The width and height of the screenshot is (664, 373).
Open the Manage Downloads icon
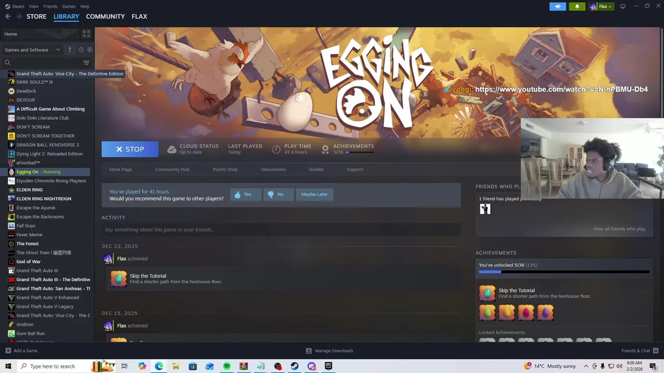309,351
